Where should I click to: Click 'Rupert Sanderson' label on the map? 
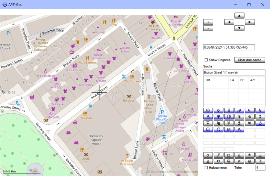pyautogui.click(x=99, y=57)
